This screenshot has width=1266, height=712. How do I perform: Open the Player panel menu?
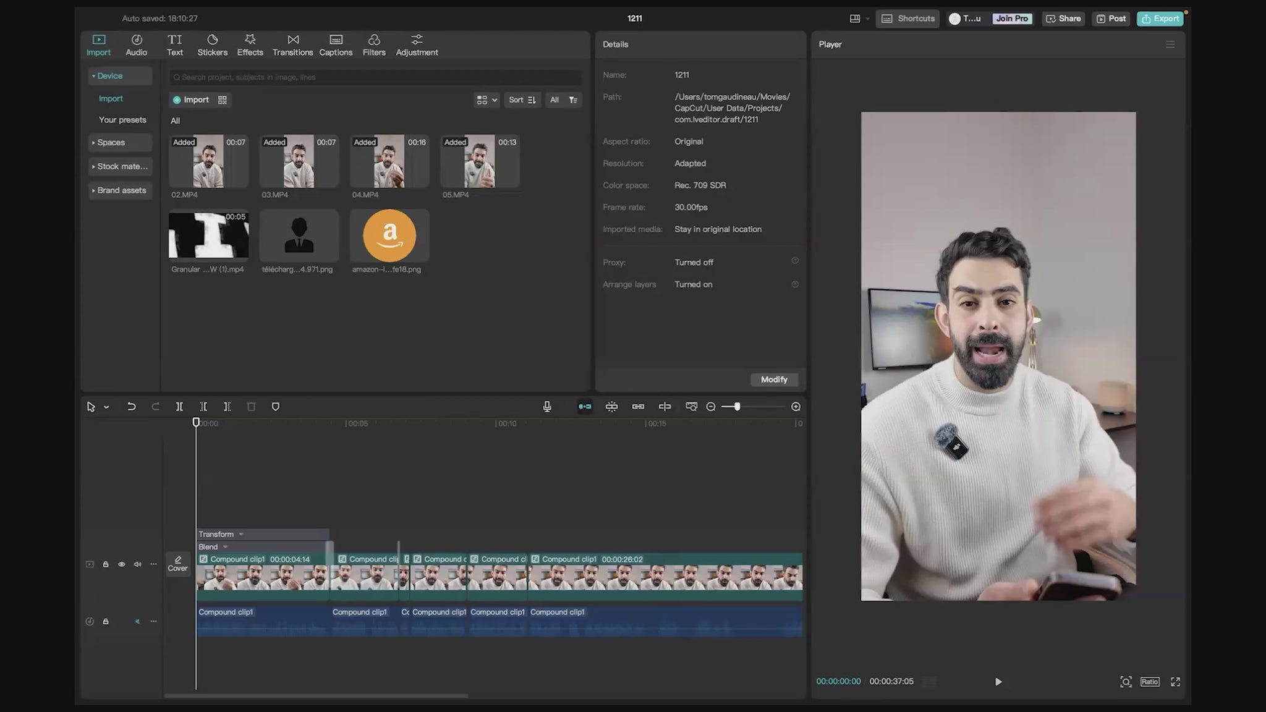(1170, 44)
